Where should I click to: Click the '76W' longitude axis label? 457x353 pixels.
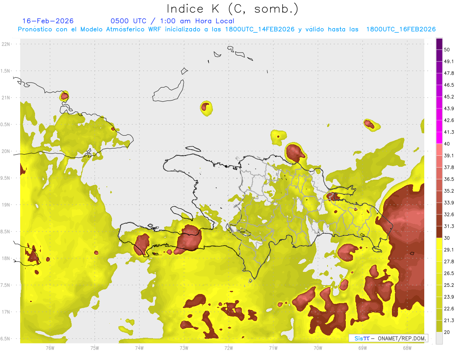click(x=50, y=348)
